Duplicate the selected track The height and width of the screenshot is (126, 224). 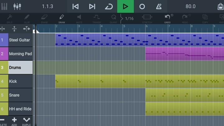coord(27,121)
